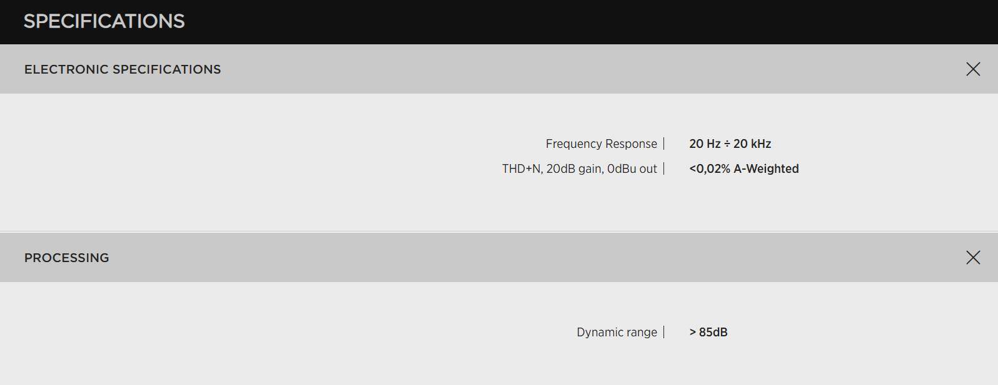
Task: Close the Processing section using its X icon
Action: 973,258
